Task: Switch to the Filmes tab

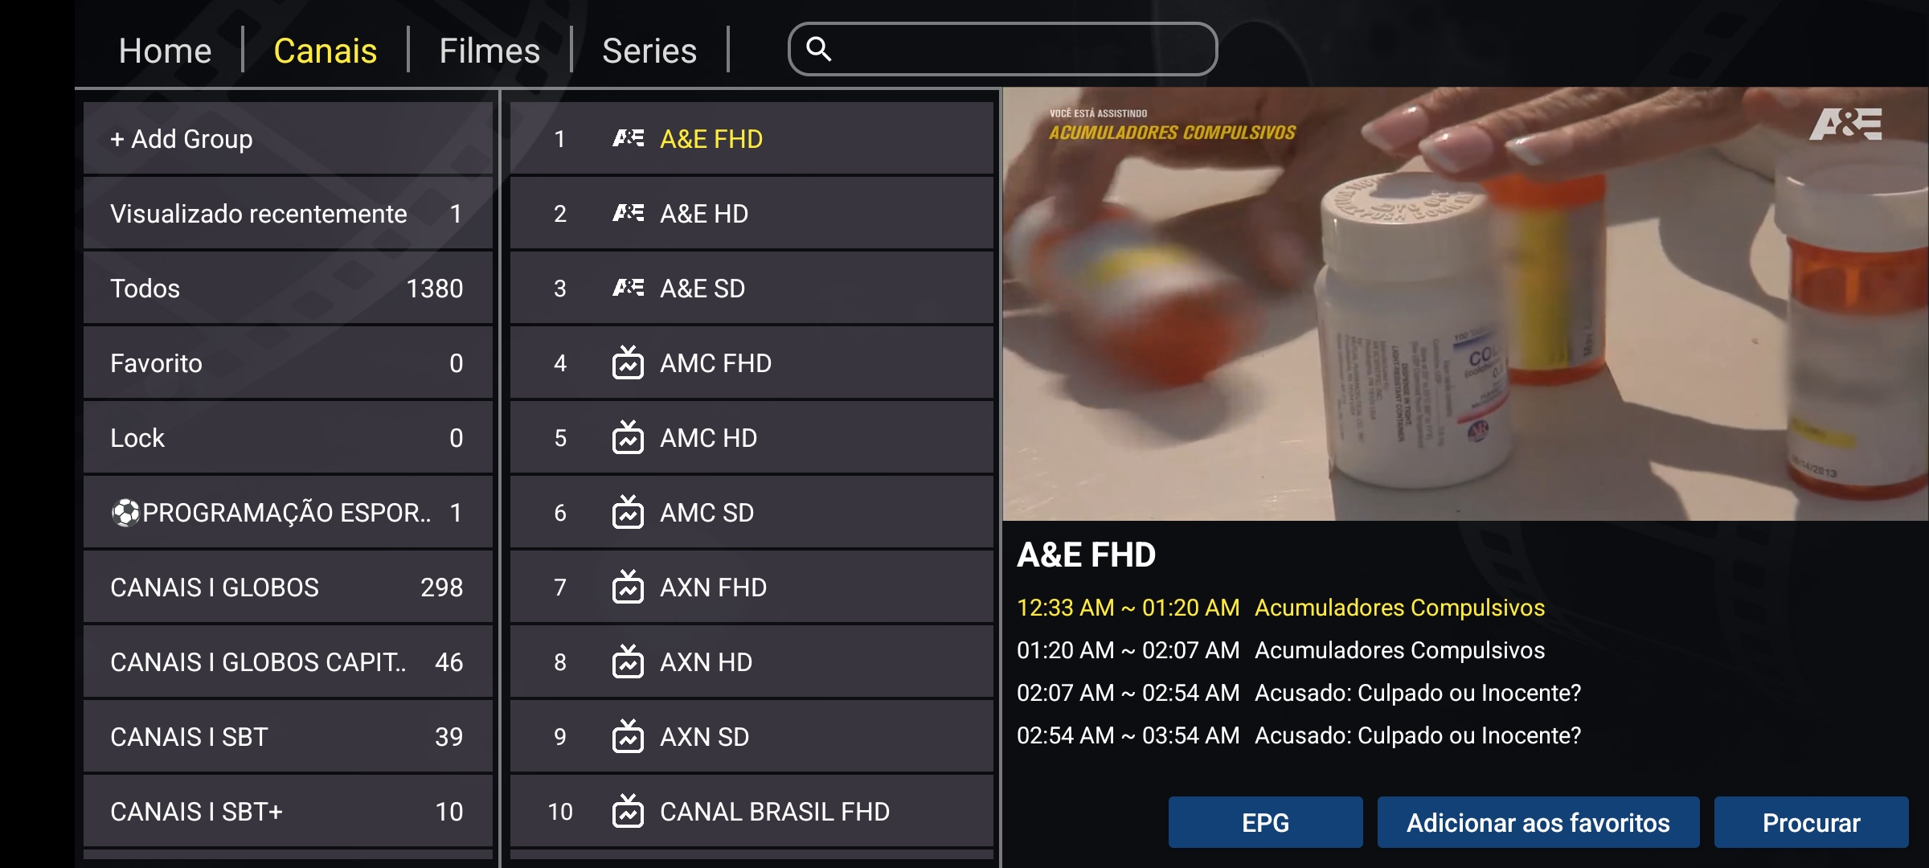Action: point(489,51)
